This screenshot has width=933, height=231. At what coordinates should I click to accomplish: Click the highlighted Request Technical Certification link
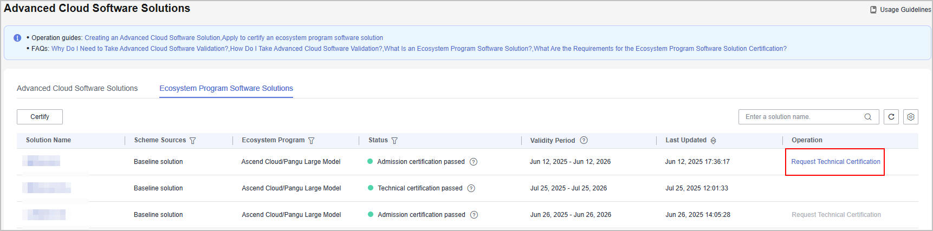pos(835,162)
